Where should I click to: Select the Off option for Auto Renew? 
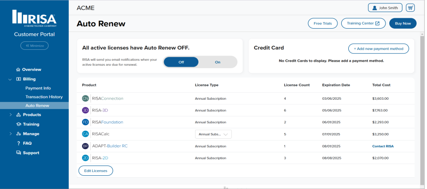click(181, 62)
